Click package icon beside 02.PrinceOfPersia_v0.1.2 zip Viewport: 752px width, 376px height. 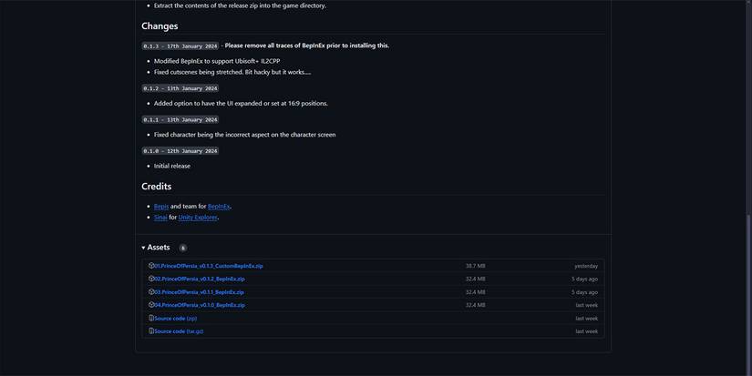[x=151, y=279]
